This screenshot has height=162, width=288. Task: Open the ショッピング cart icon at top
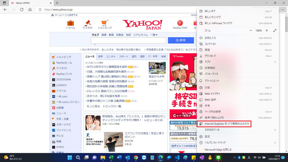click(105, 25)
